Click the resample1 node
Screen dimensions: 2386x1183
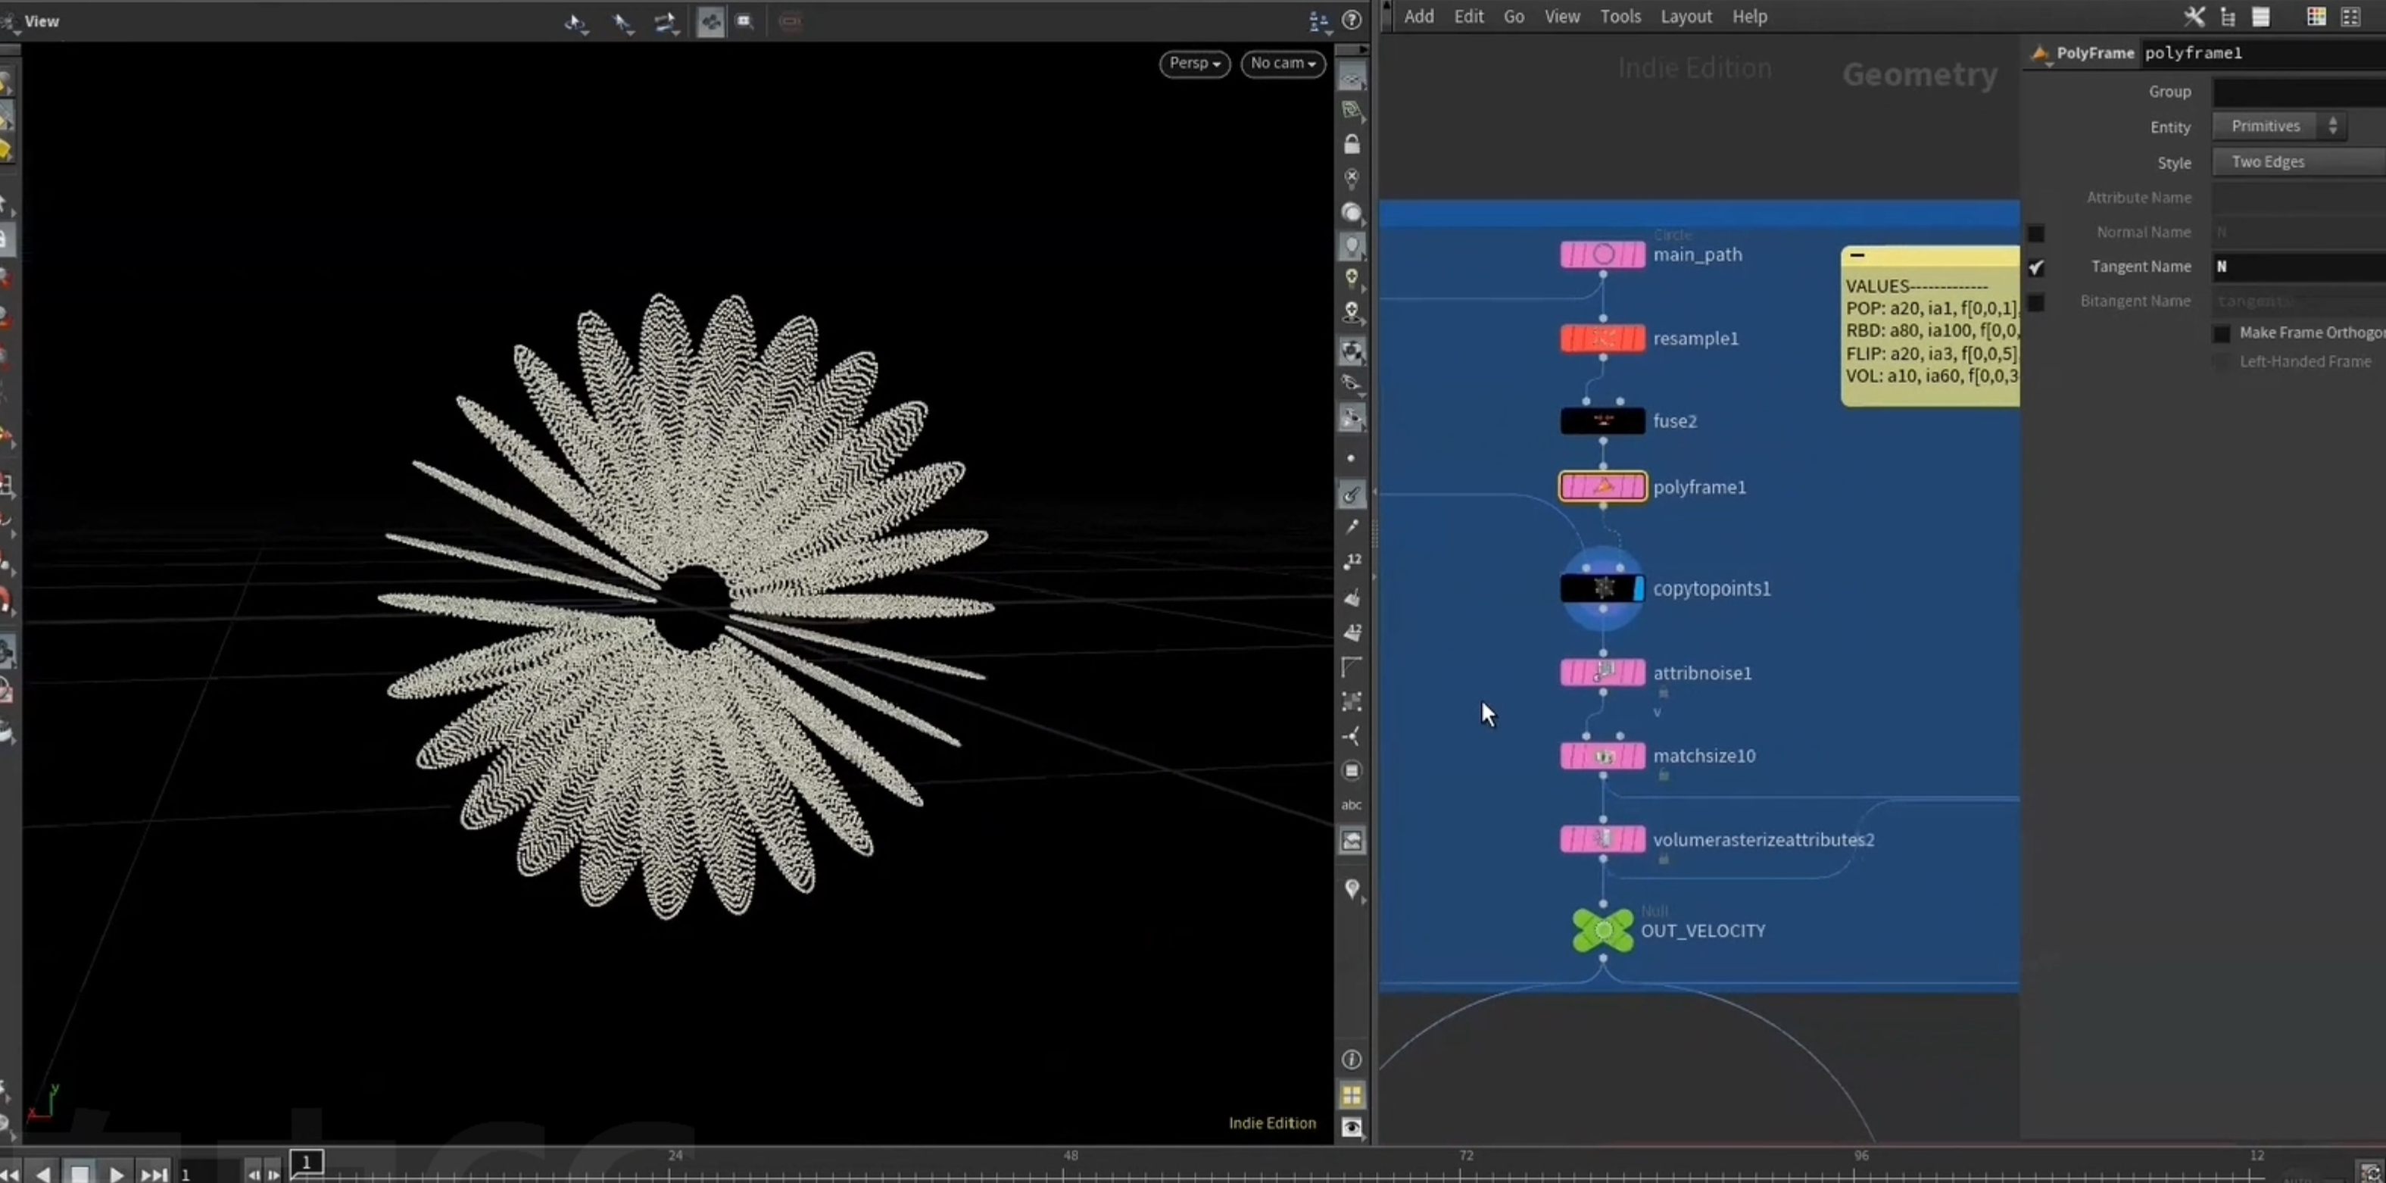coord(1602,338)
